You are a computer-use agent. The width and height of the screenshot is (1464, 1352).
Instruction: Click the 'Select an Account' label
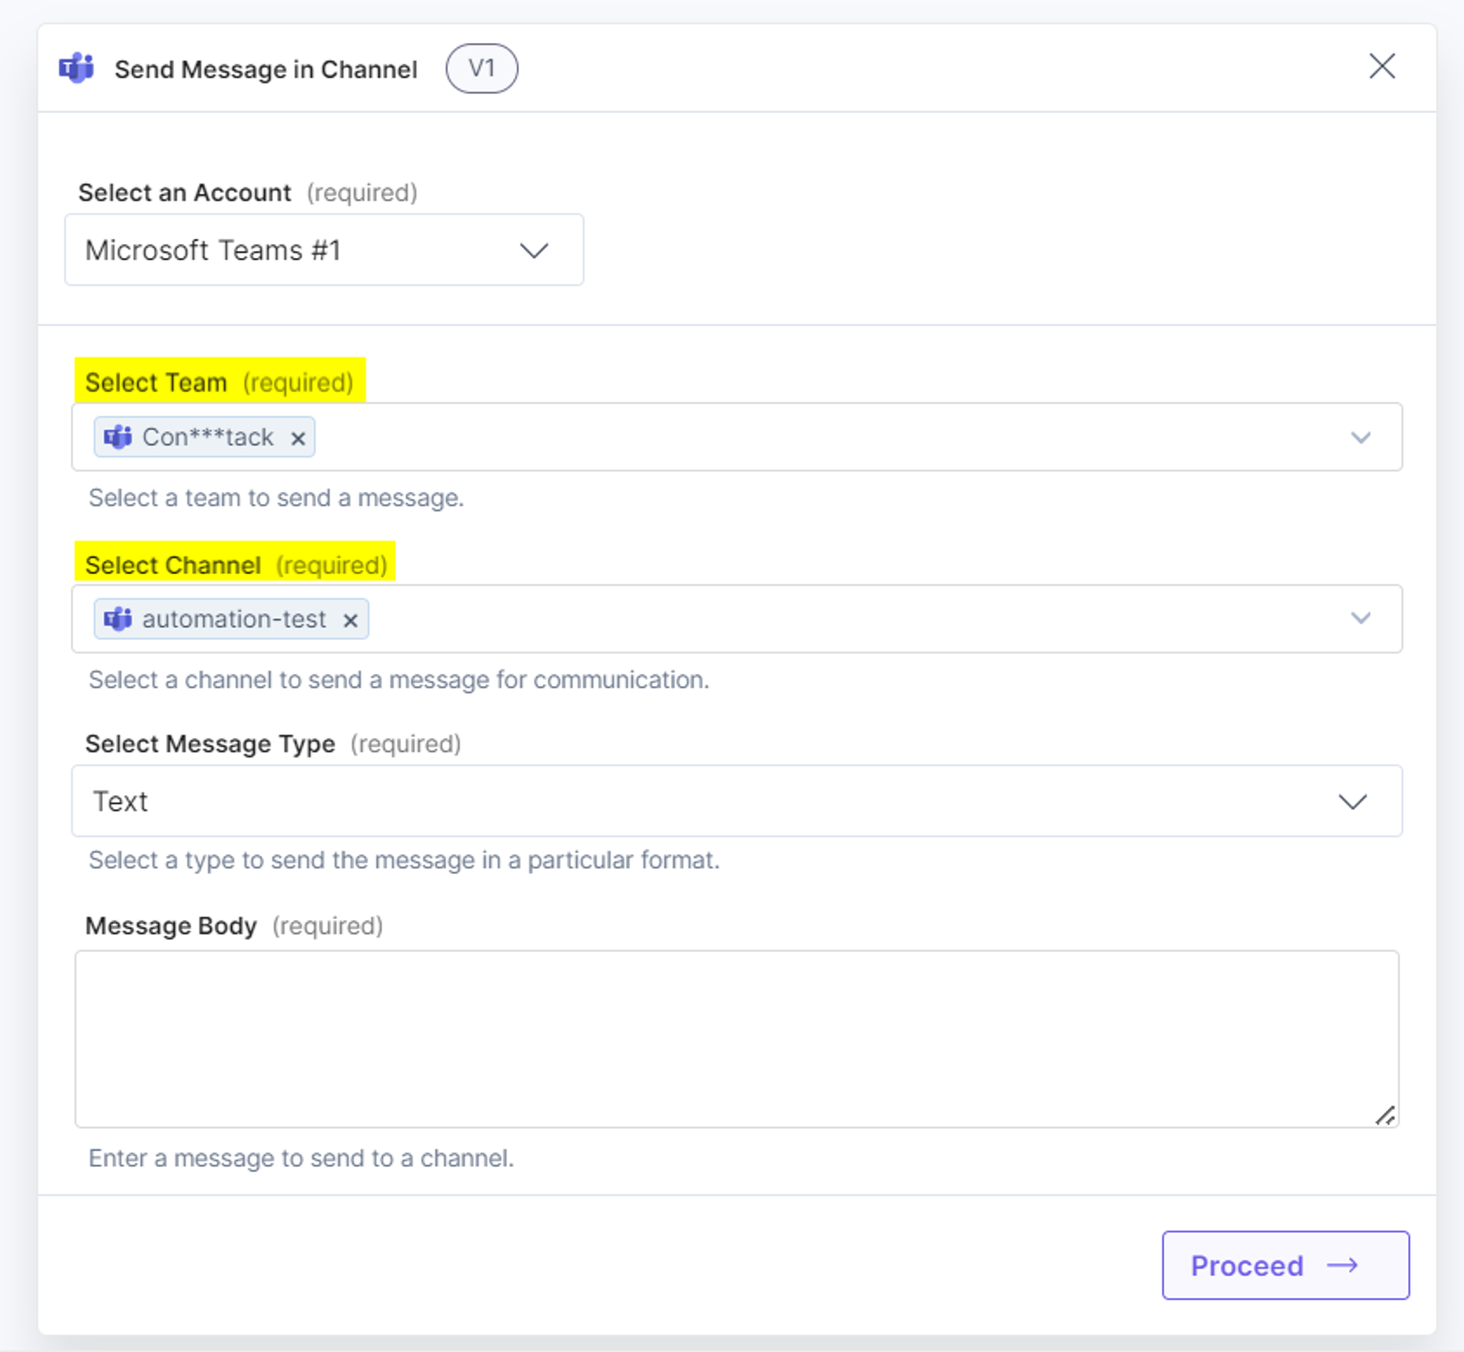click(185, 193)
